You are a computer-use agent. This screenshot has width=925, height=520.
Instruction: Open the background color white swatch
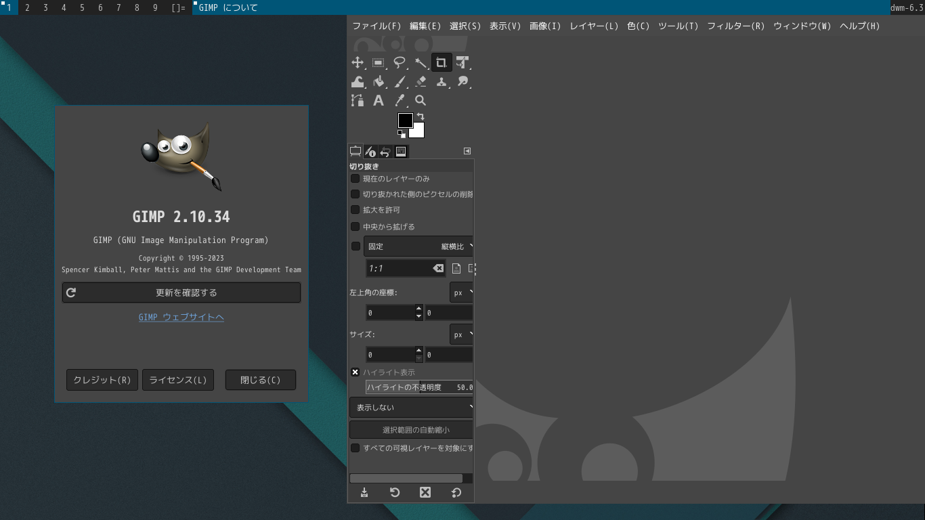click(418, 132)
